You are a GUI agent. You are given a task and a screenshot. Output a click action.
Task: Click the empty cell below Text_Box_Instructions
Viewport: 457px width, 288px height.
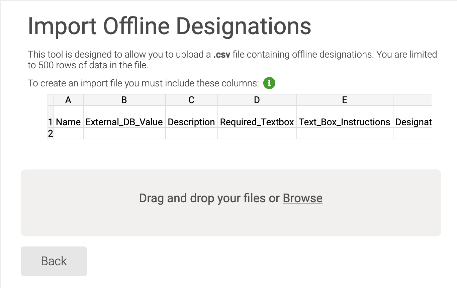tap(345, 133)
